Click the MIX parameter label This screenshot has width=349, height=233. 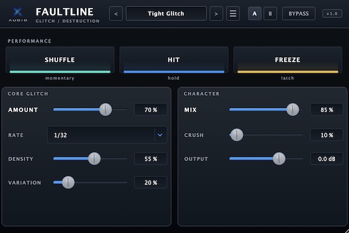pyautogui.click(x=190, y=110)
